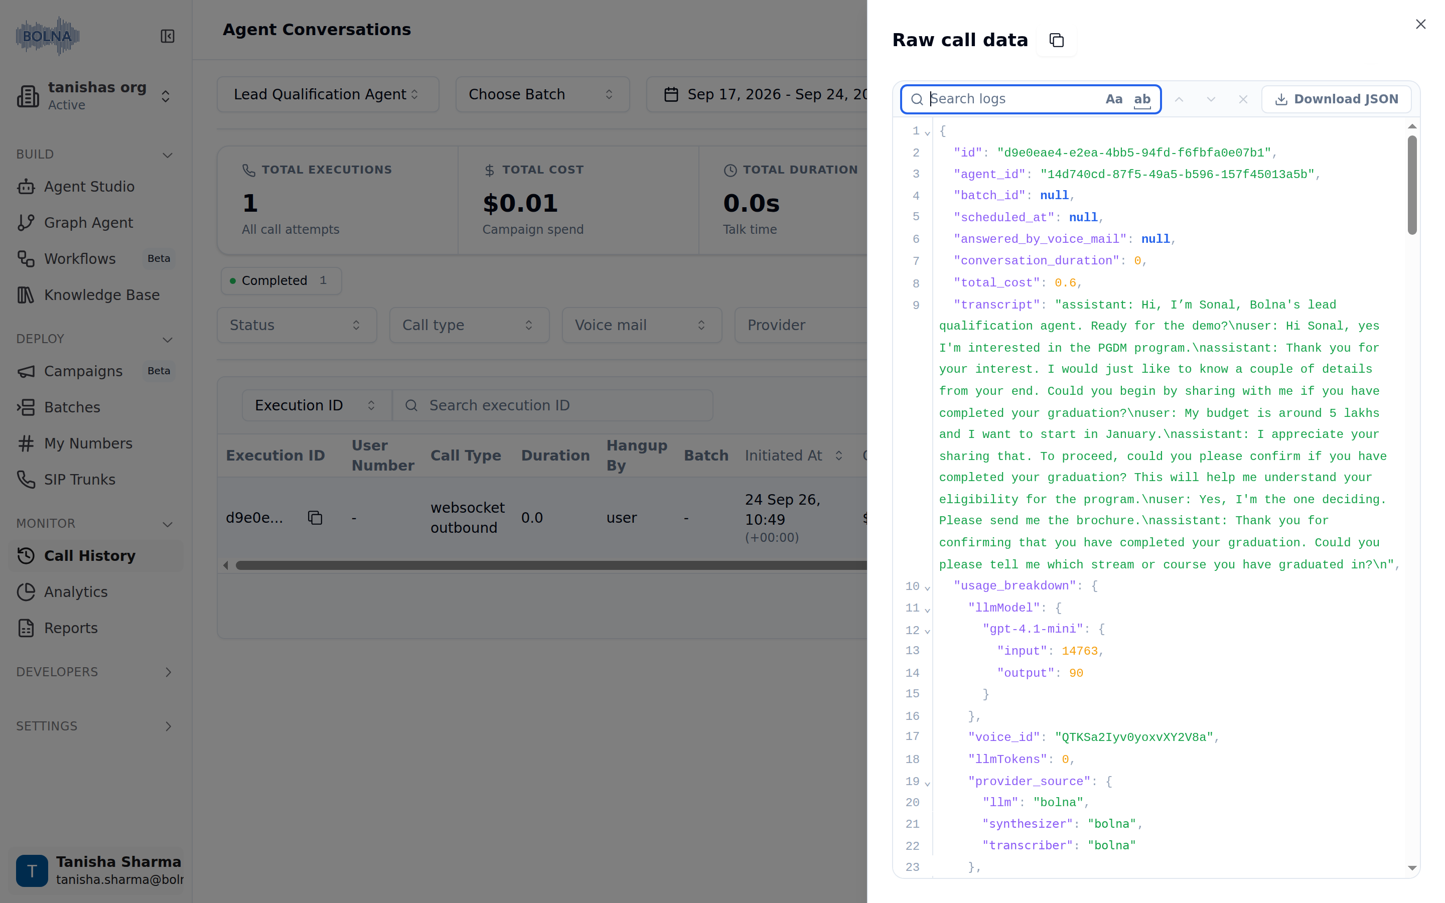Open the Call type filter
The image size is (1445, 903).
point(469,325)
